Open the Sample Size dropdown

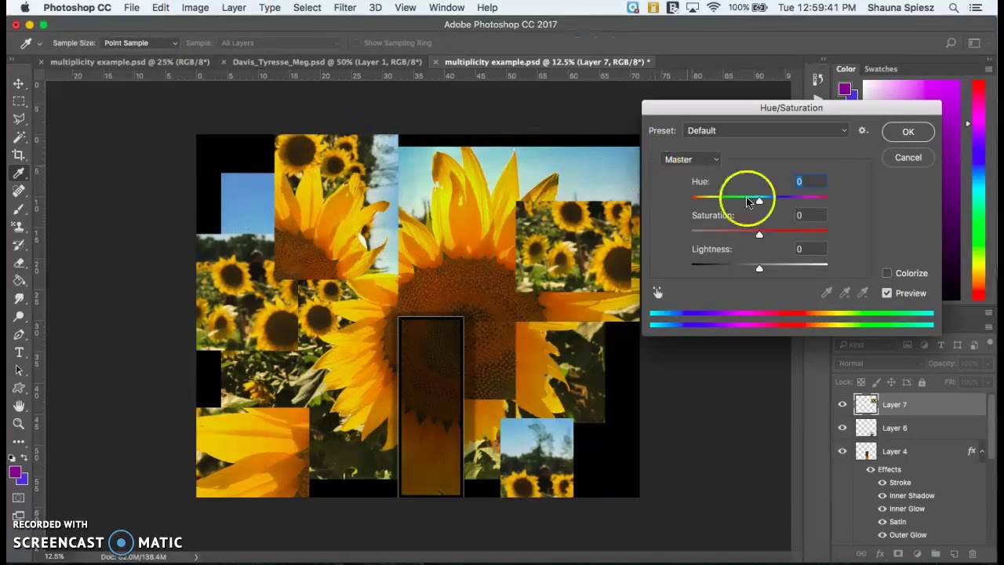click(140, 43)
